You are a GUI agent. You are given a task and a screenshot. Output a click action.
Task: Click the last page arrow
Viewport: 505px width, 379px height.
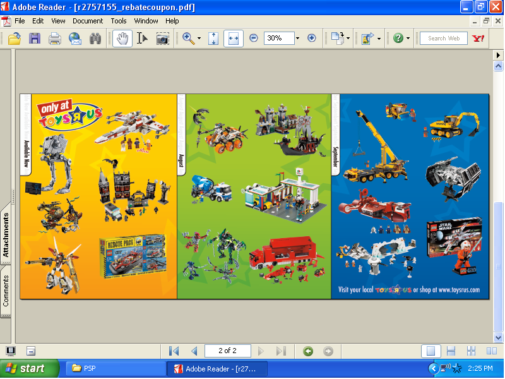[x=281, y=351]
